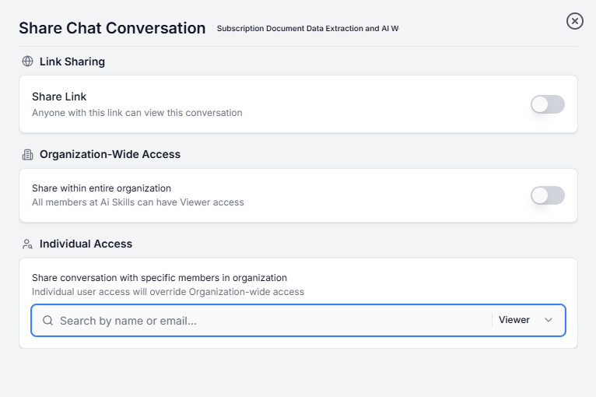The image size is (596, 397).
Task: Click 'Anyone with this link can view' text
Action: pyautogui.click(x=137, y=113)
